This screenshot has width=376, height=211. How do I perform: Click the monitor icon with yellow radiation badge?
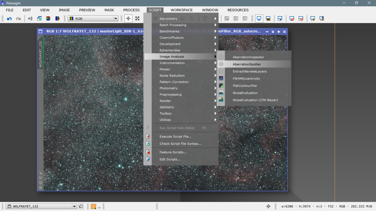tap(313, 19)
